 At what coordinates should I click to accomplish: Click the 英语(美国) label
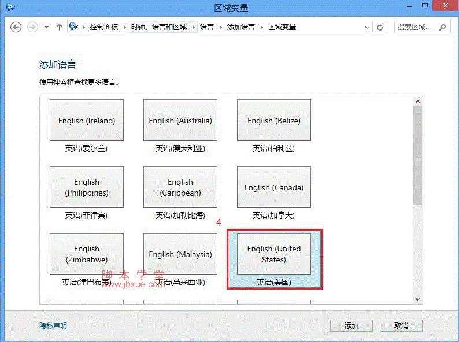(273, 282)
